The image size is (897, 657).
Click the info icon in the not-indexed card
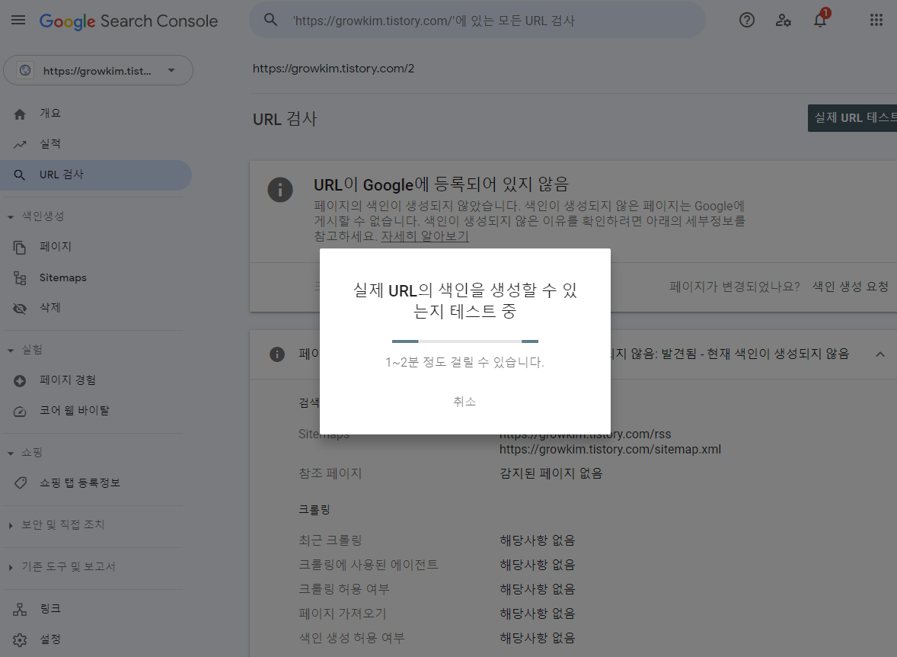tap(280, 190)
